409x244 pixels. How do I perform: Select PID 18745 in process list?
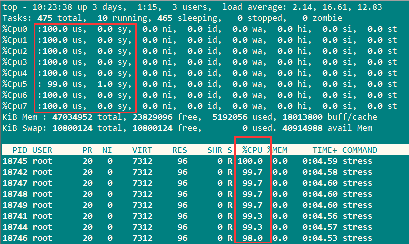[14, 161]
